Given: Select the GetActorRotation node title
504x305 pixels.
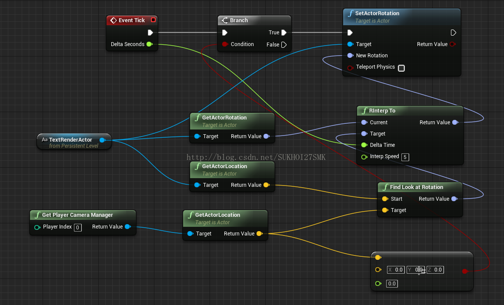Looking at the screenshot, I should tap(224, 118).
